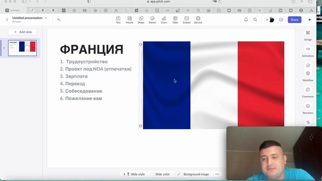Click the undo arrow
The width and height of the screenshot is (322, 181).
pos(59,20)
